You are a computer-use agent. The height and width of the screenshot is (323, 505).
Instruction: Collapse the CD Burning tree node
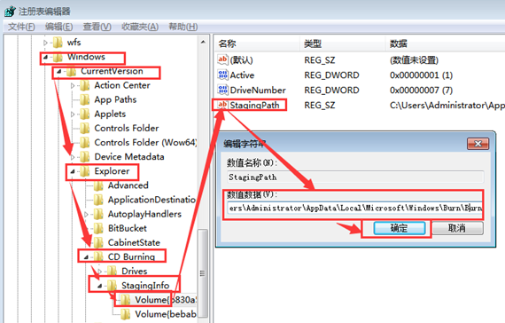point(86,257)
